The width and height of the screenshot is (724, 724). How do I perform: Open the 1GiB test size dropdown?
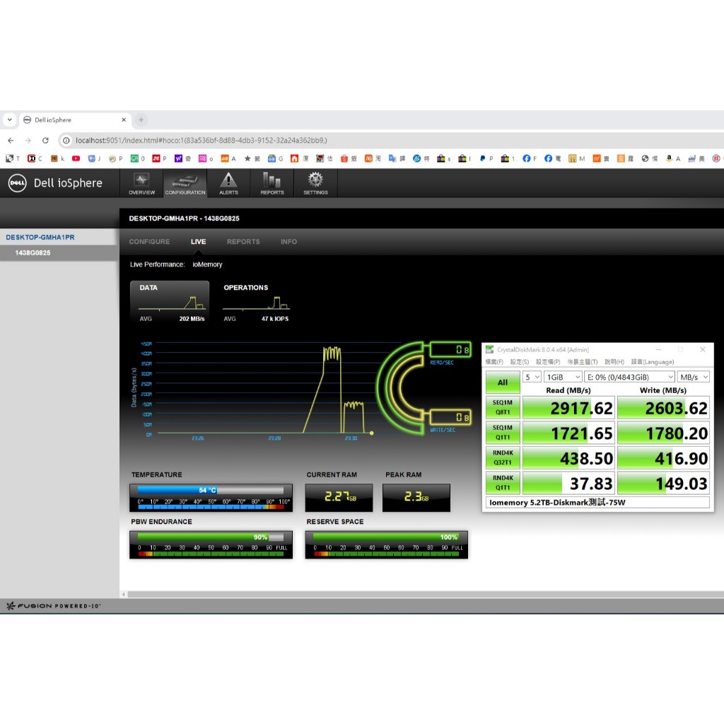[x=563, y=378]
